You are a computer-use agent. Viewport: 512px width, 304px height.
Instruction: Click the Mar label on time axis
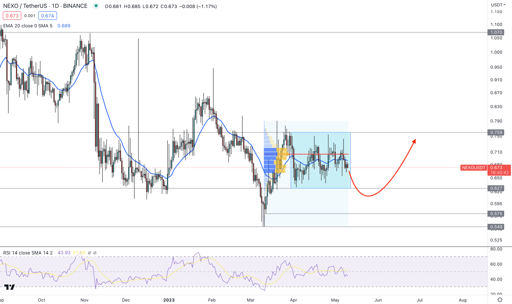tap(251, 300)
